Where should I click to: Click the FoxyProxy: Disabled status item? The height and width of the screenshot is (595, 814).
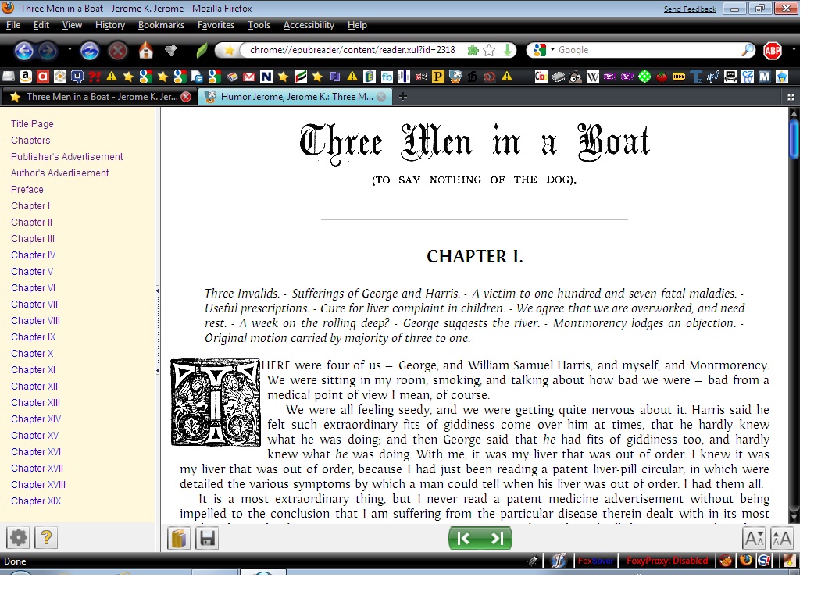(x=666, y=561)
